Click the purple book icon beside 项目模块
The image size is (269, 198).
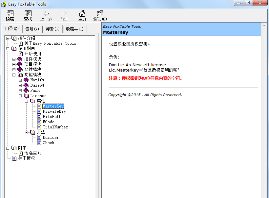(20, 64)
